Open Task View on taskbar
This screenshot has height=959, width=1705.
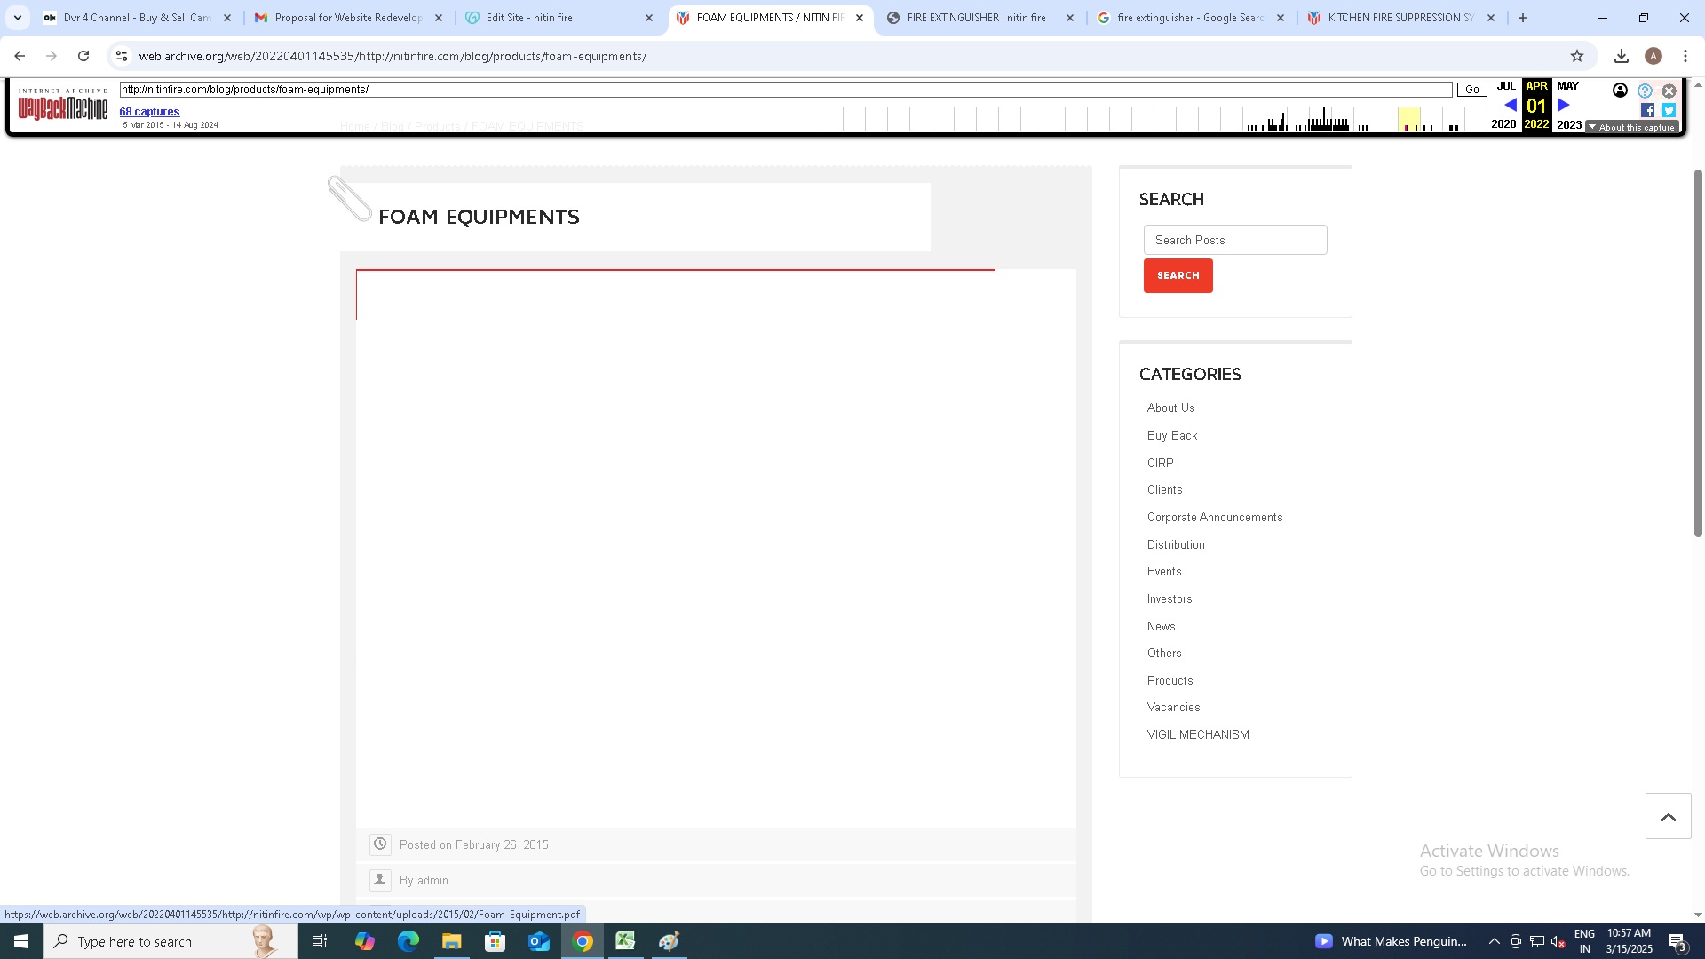click(x=320, y=941)
